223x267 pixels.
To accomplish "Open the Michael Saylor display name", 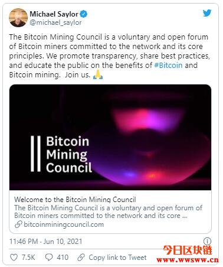I will pos(54,14).
